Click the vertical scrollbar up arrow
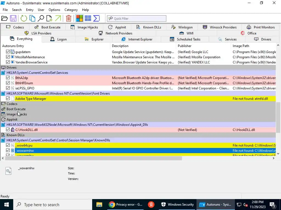The image size is (281, 210). [278, 45]
